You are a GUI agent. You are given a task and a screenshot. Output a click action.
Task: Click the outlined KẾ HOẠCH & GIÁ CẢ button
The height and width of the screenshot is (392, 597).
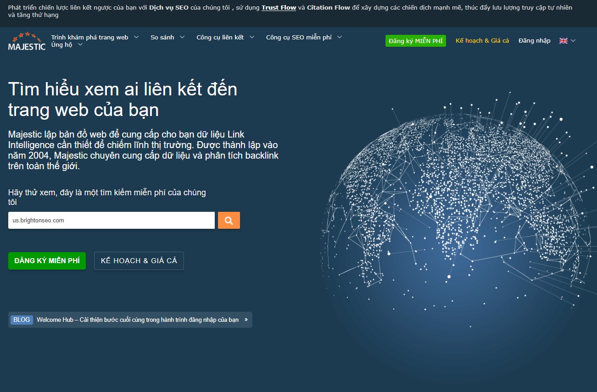139,260
